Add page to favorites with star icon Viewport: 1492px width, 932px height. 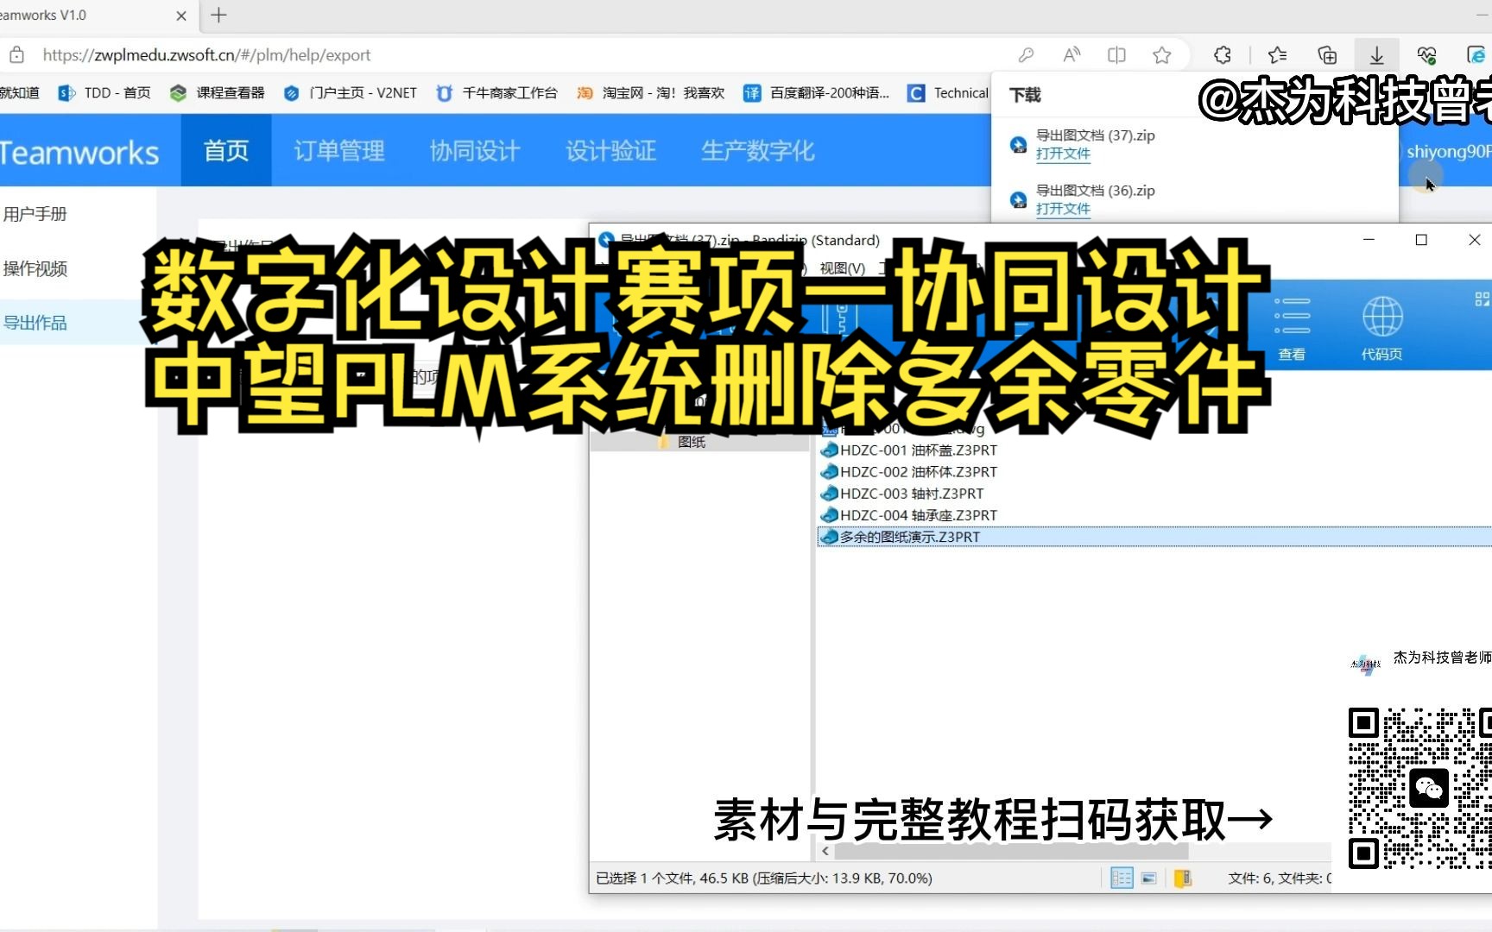click(x=1162, y=55)
